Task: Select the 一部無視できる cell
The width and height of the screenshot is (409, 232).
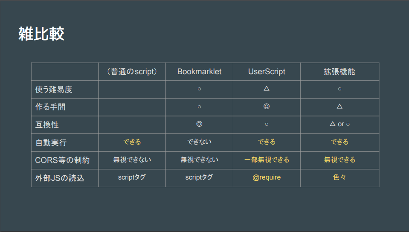Action: [x=267, y=159]
